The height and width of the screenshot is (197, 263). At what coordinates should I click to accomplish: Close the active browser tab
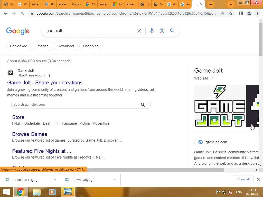click(x=201, y=5)
